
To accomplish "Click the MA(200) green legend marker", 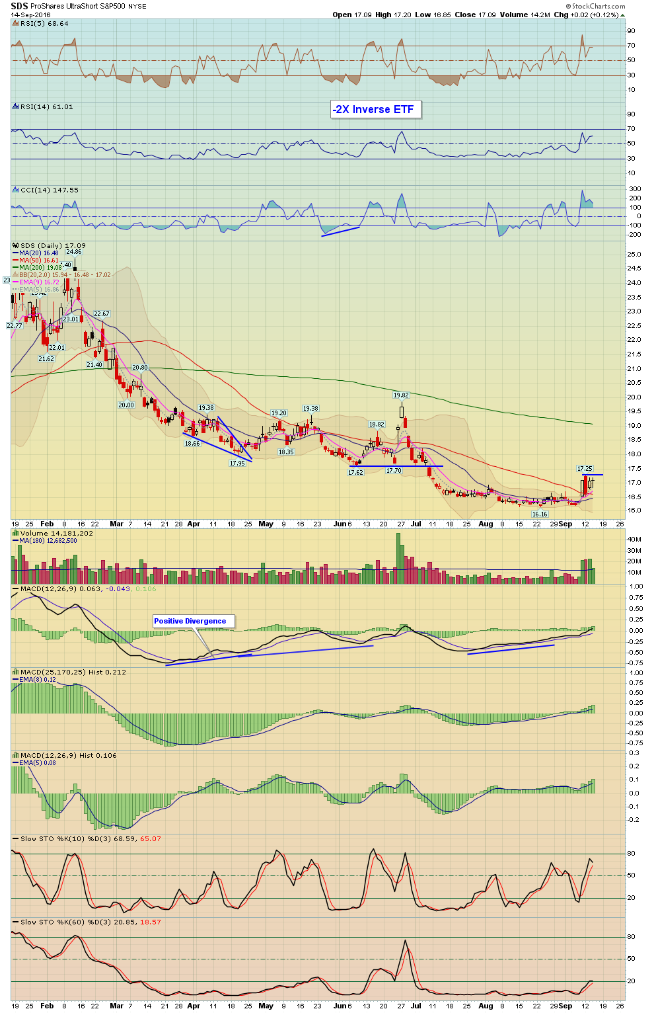I will [15, 268].
